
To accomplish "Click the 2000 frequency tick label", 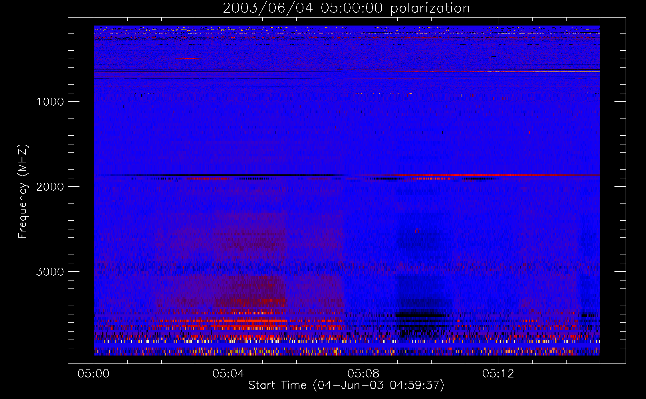I will point(50,187).
